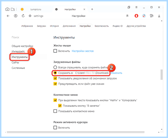Enable Показывать компактное меню
This screenshot has width=168, height=138.
pyautogui.click(x=55, y=111)
